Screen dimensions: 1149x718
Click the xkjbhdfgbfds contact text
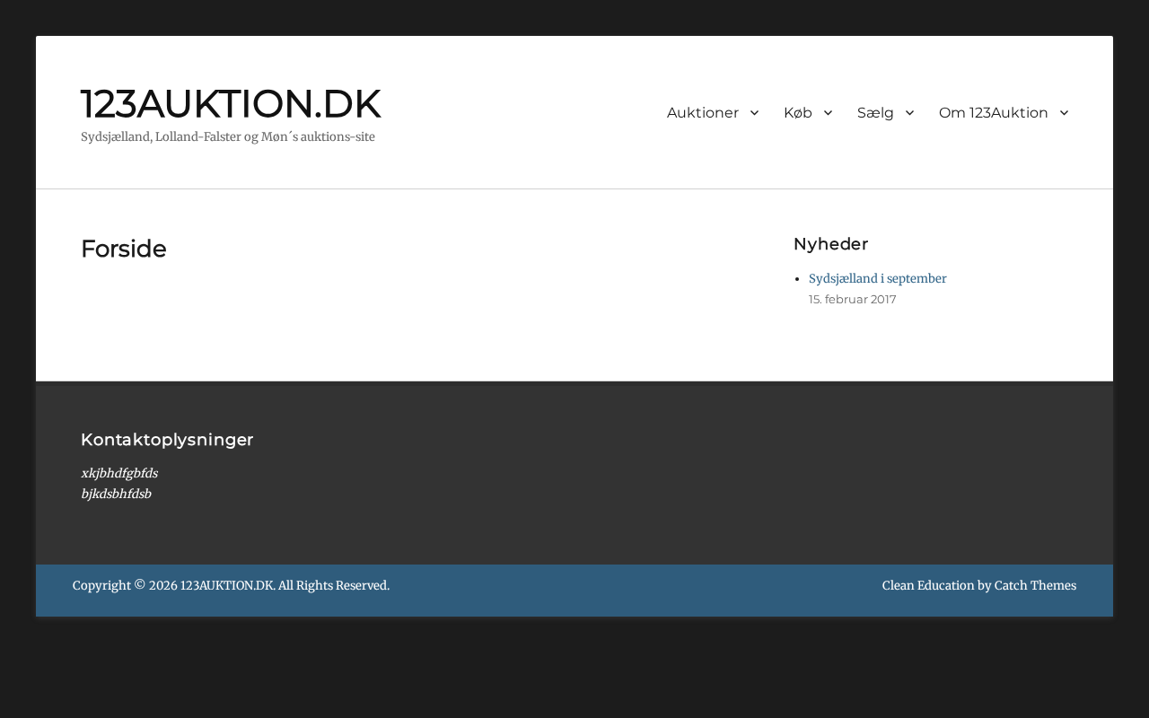[119, 474]
